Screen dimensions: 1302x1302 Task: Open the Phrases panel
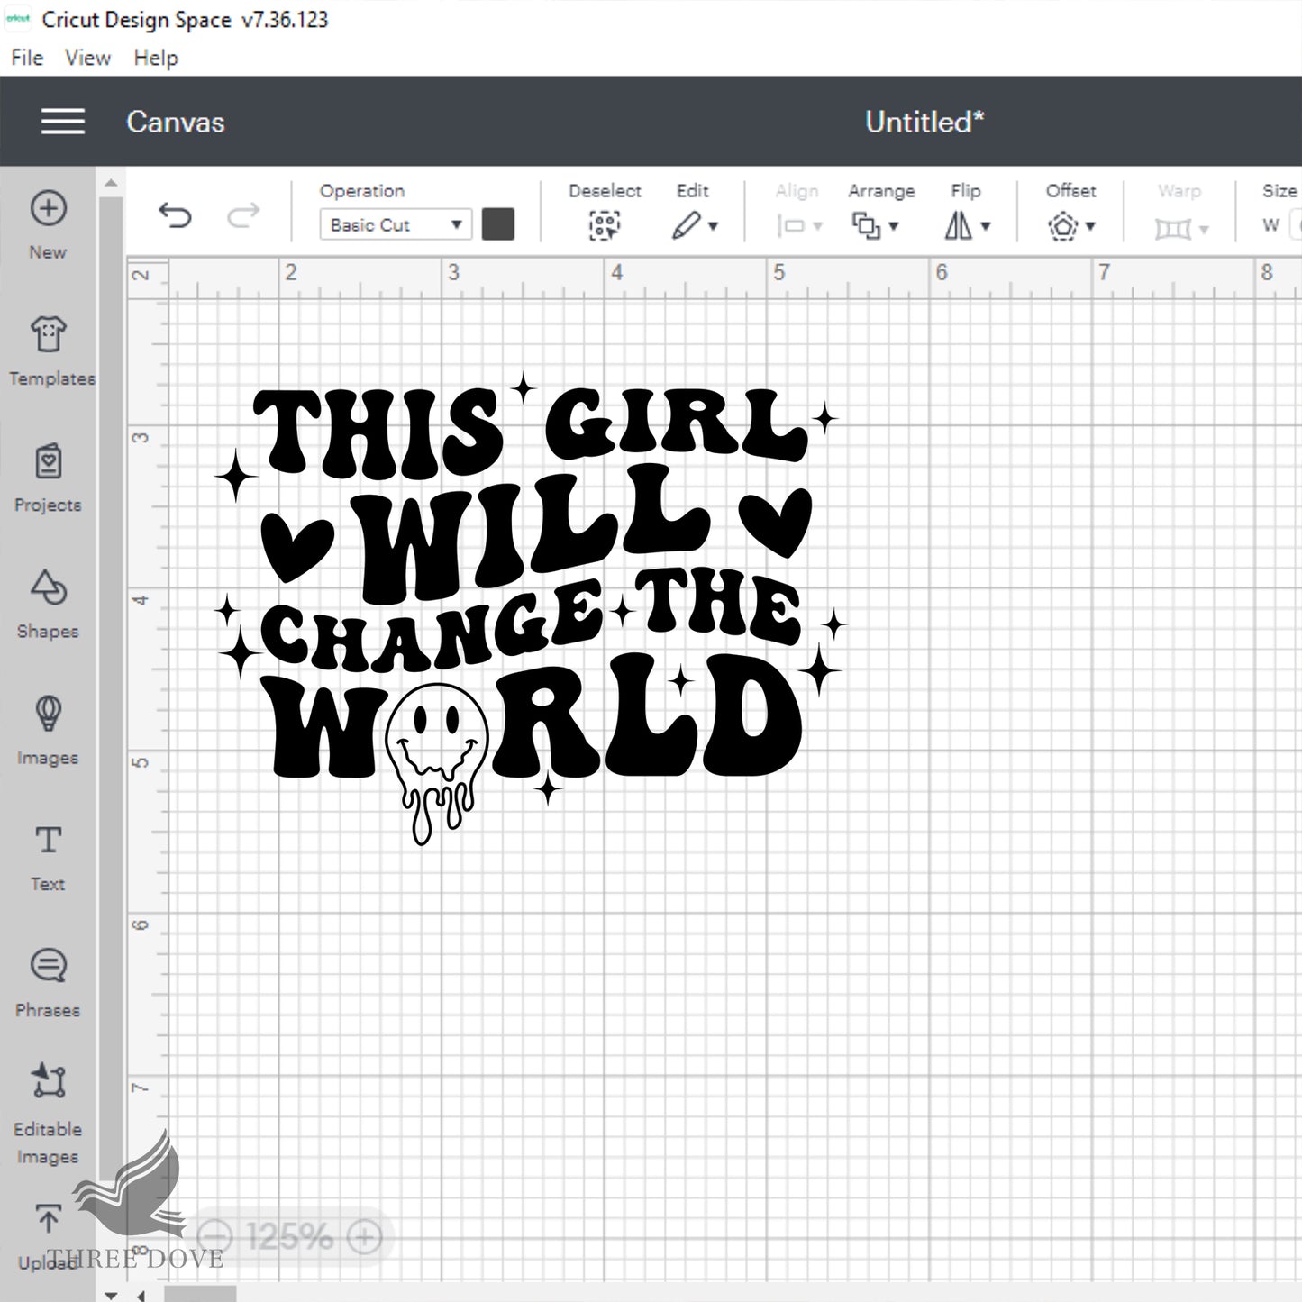coord(49,982)
